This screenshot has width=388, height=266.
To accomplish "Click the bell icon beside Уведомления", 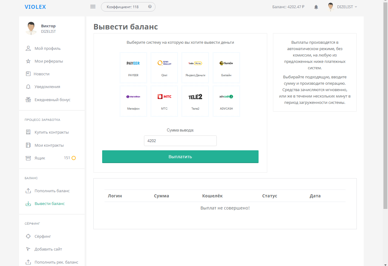I will point(28,87).
